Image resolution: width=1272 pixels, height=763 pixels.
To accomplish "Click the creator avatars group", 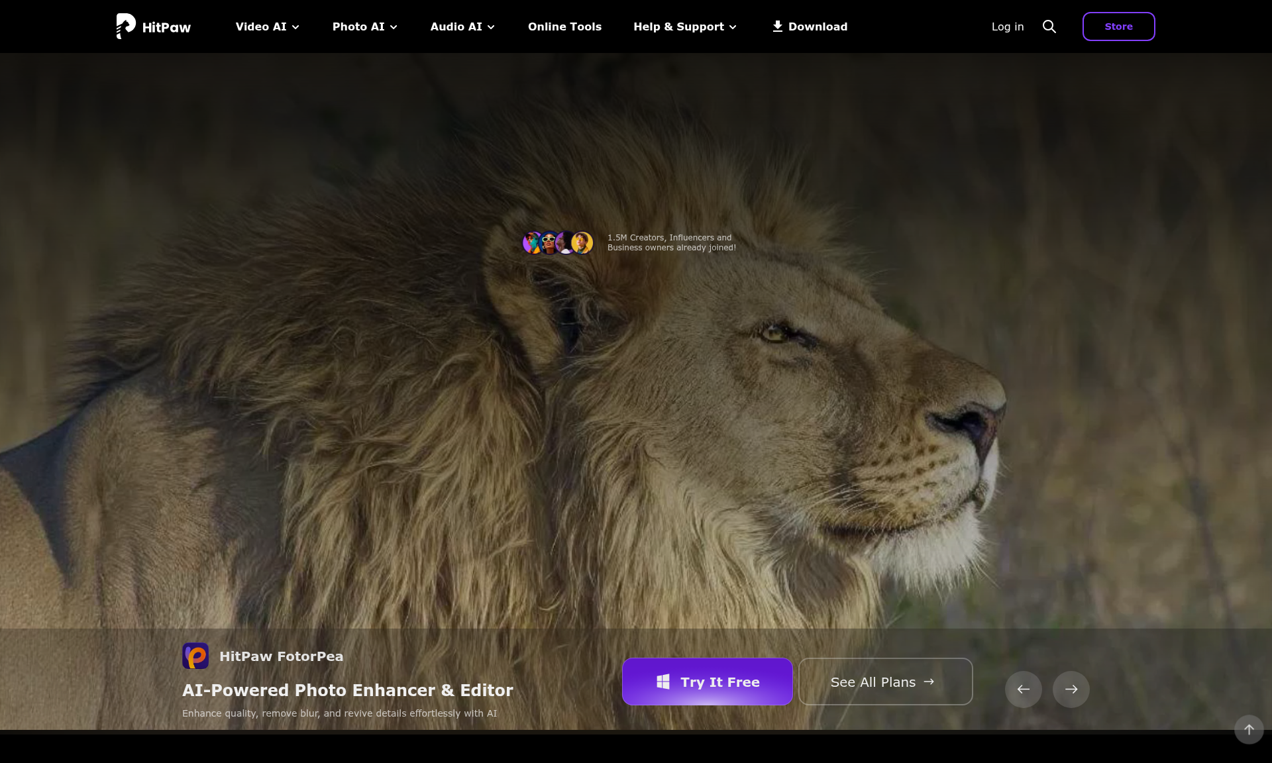I will pos(558,243).
